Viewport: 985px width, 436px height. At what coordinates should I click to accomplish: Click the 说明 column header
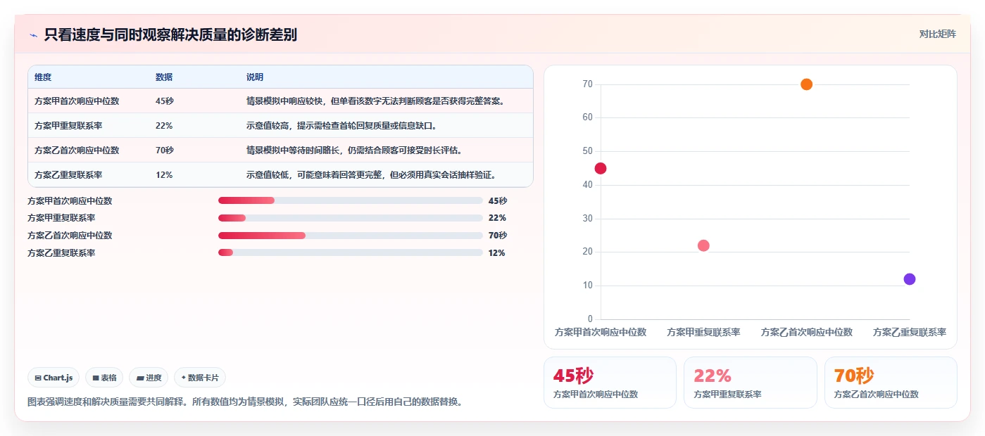coord(255,77)
